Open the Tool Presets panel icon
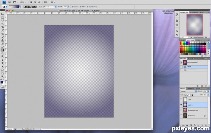The height and width of the screenshot is (133, 211). pos(177,14)
